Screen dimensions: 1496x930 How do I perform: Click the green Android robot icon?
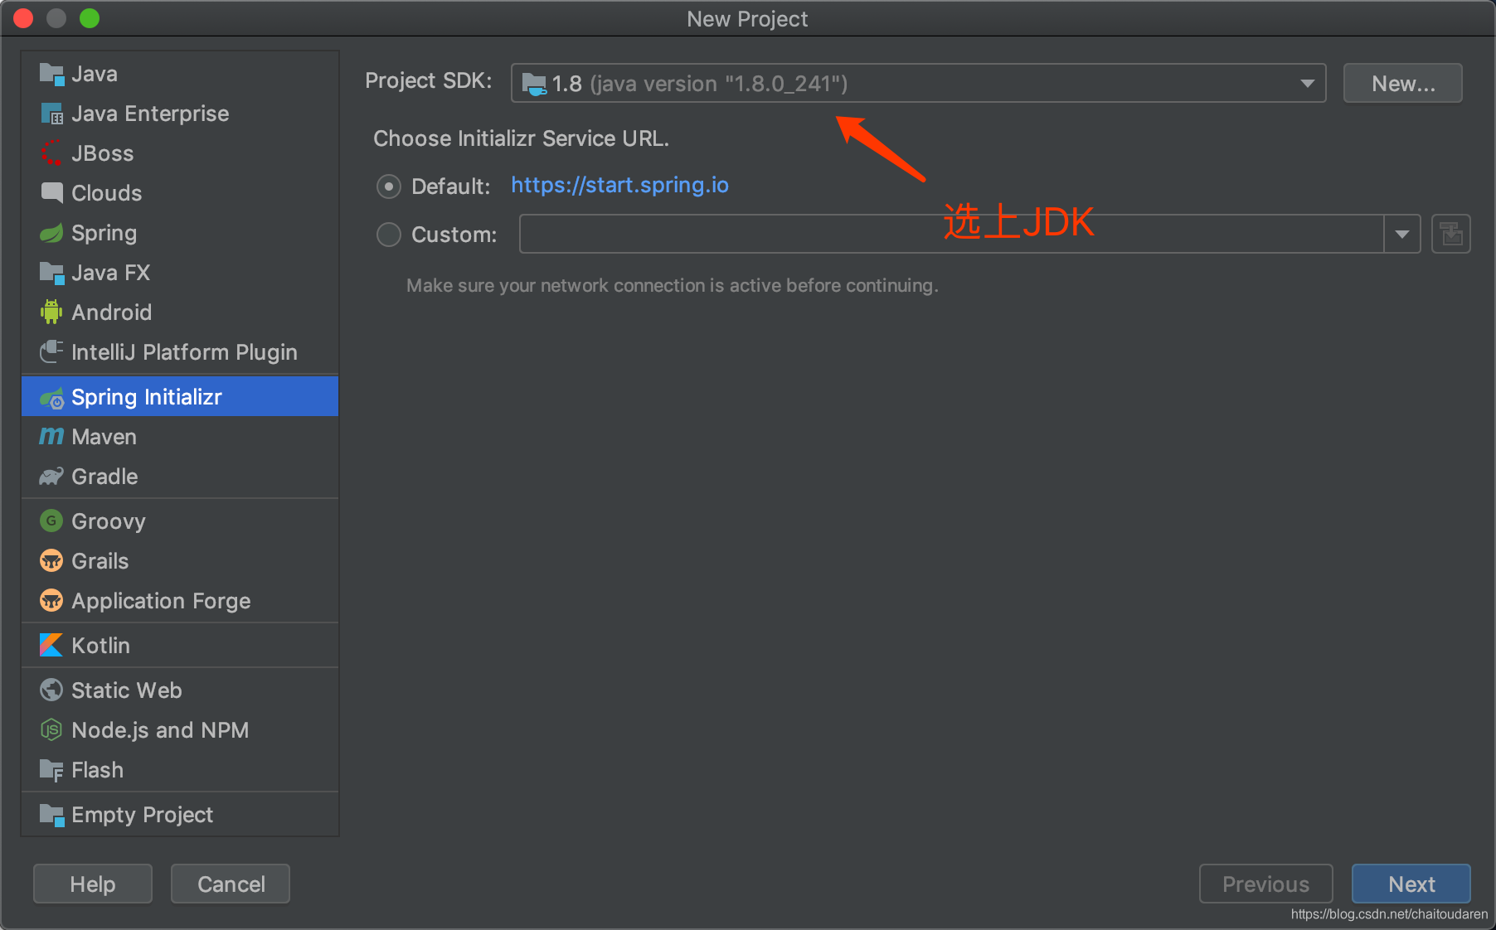[51, 312]
